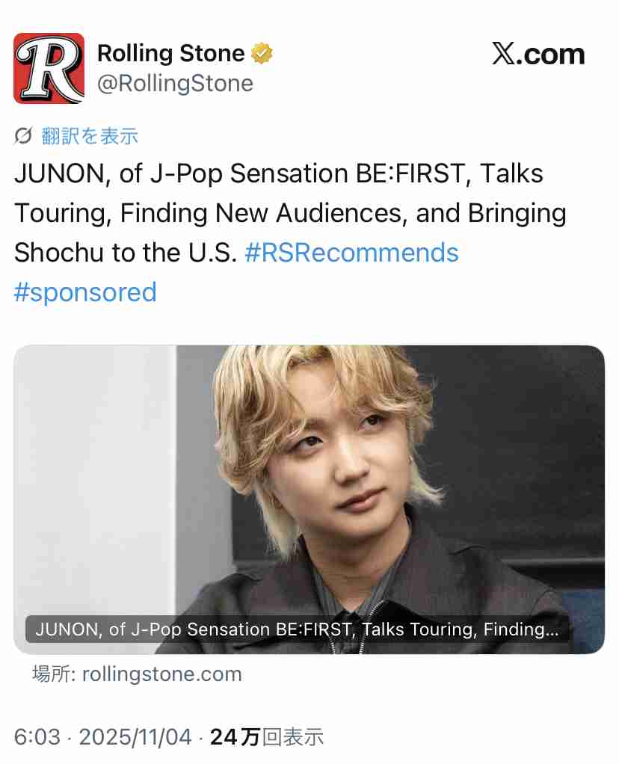
Task: Click the translate icon beside 翻訳を表示
Action: [23, 136]
